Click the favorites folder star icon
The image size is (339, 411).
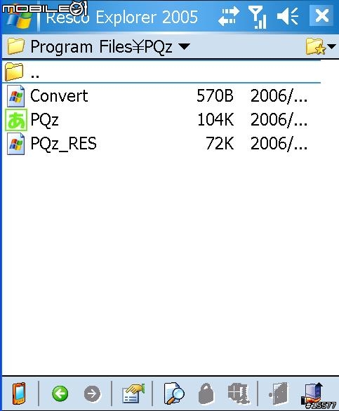click(x=315, y=46)
